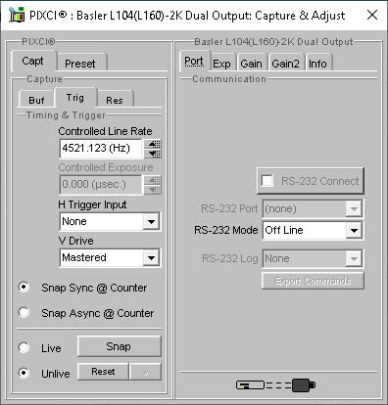Select Snap Sync @ Counter radio button
Viewport: 388px width, 405px height.
pyautogui.click(x=24, y=288)
